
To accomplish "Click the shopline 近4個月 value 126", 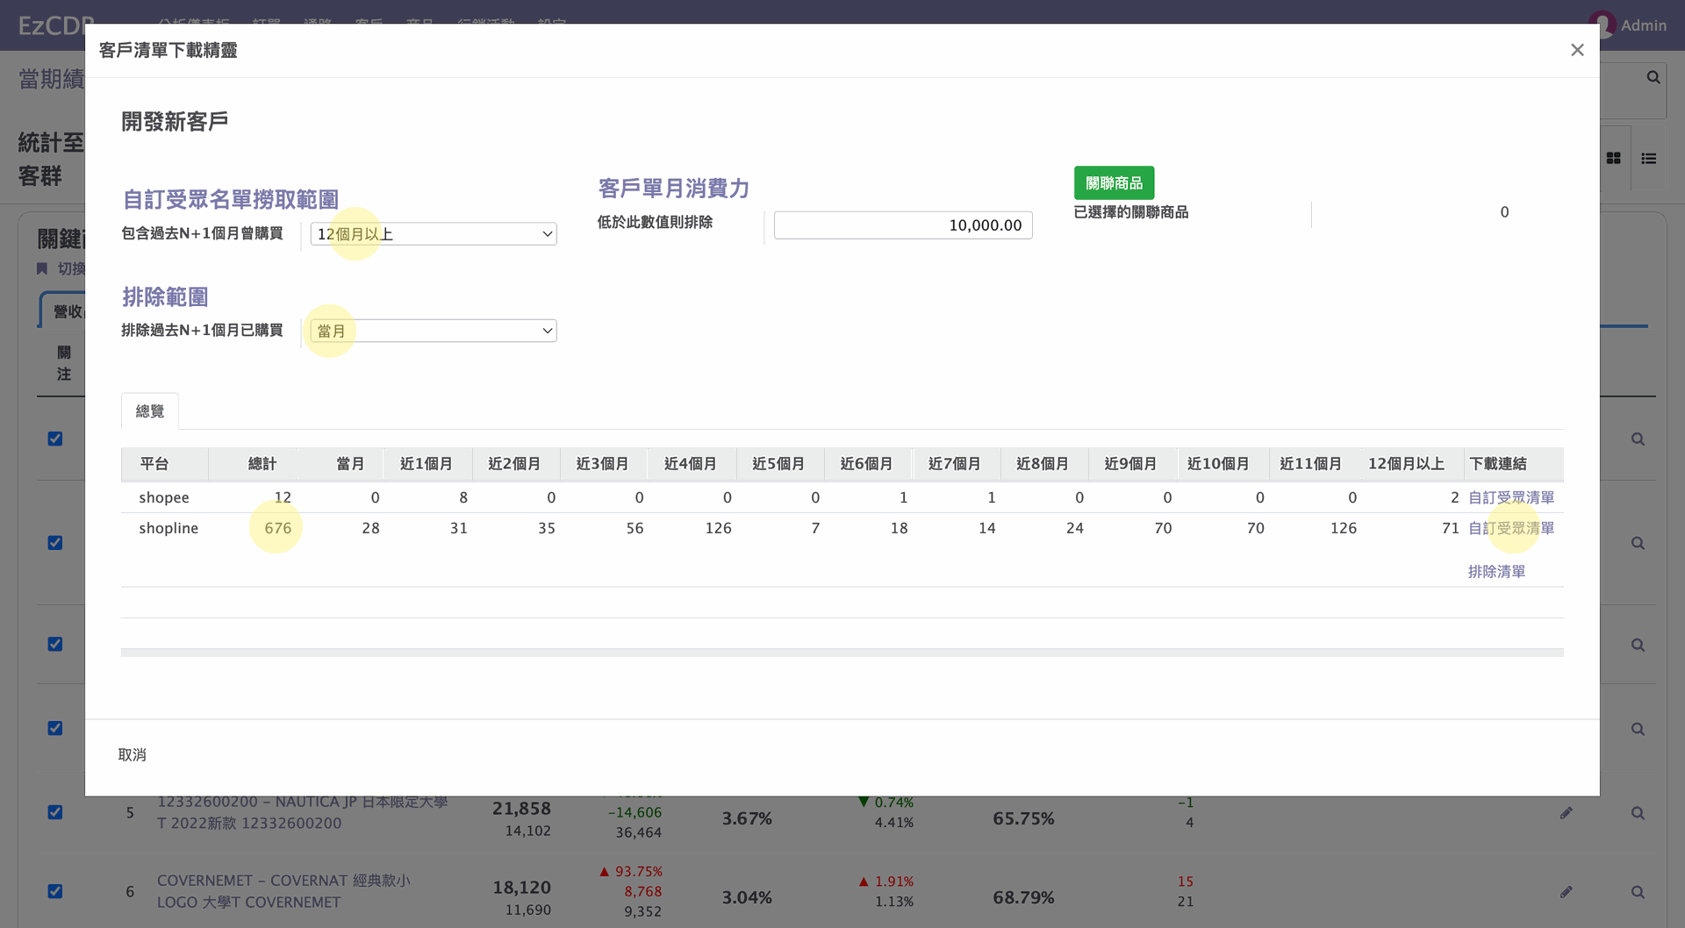I will click(x=719, y=528).
